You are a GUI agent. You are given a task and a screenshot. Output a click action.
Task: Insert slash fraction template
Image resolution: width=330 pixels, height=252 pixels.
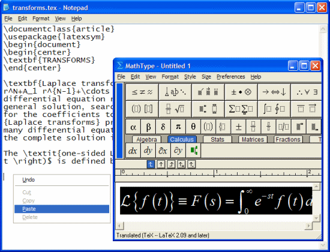pyautogui.click(x=283, y=127)
